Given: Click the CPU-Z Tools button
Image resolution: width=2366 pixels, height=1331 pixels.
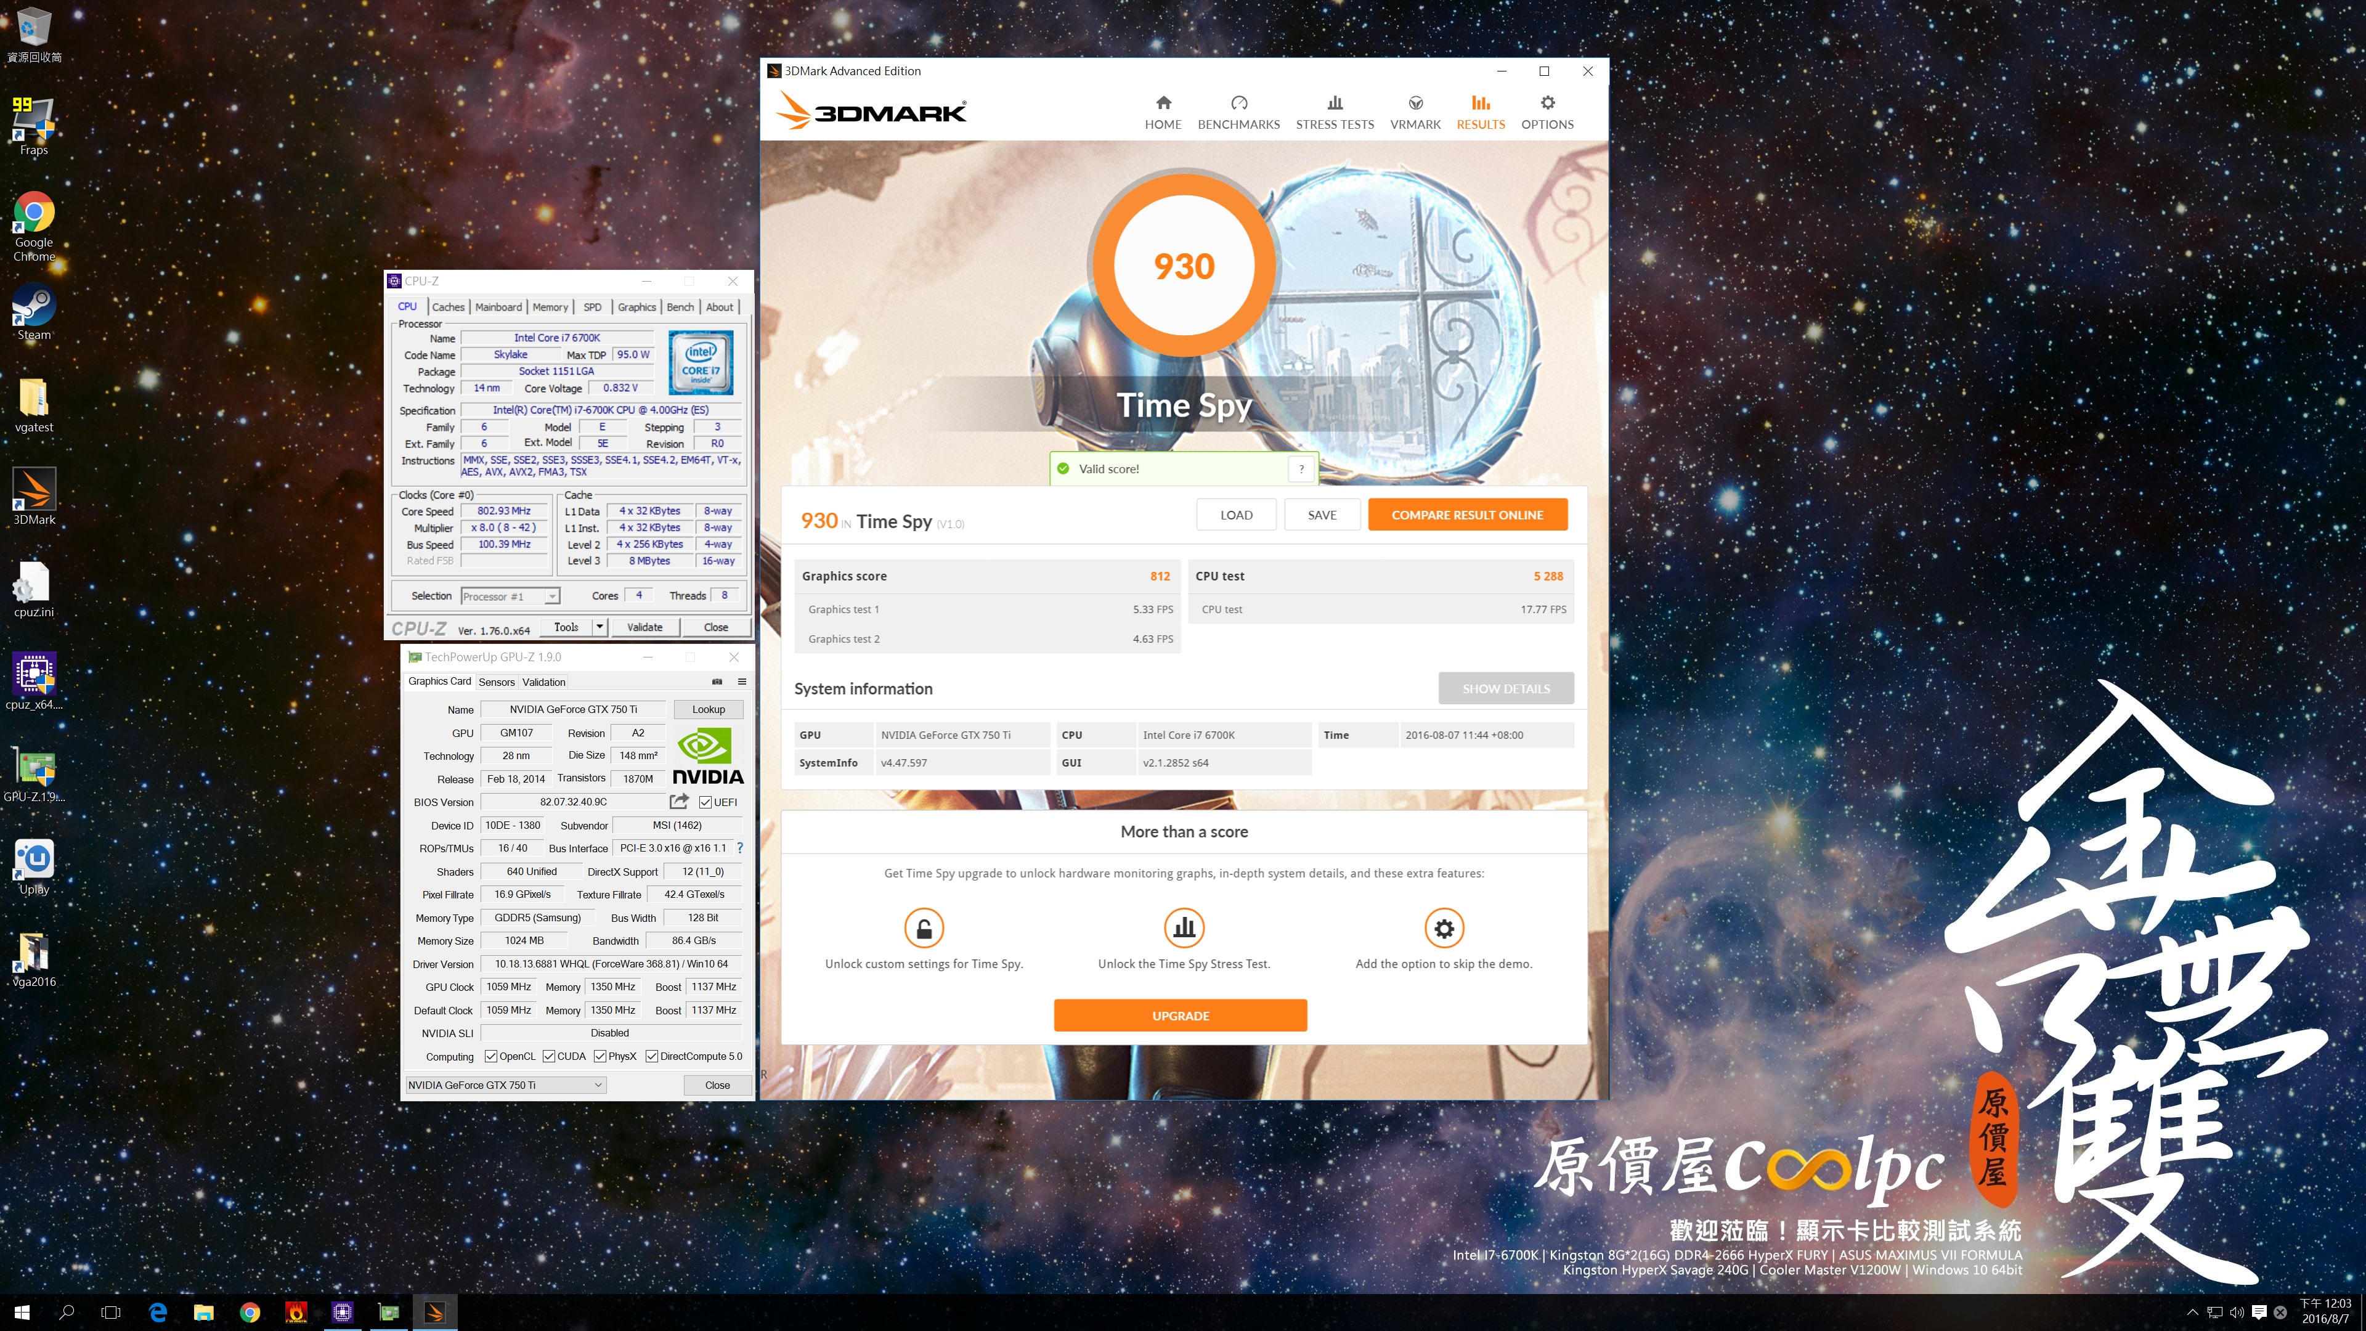Looking at the screenshot, I should [566, 627].
